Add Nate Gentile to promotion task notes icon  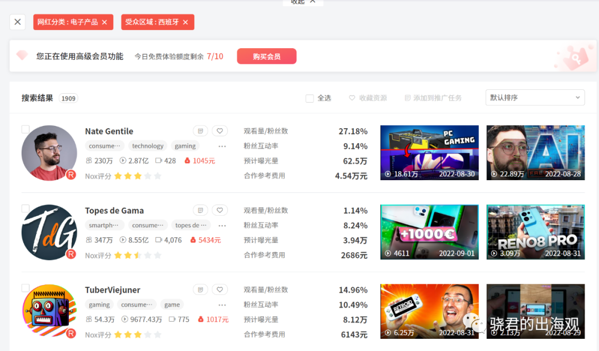[200, 130]
